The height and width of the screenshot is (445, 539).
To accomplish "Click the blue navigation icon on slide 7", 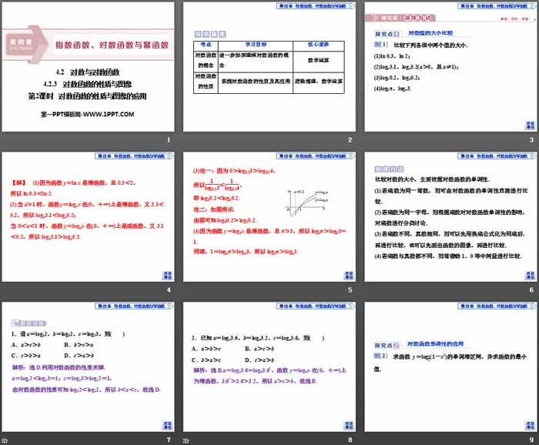I will [167, 426].
